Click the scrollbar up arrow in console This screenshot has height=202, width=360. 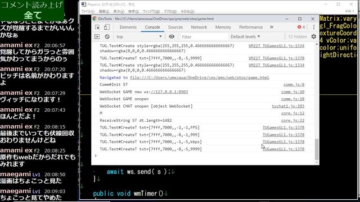point(317,44)
